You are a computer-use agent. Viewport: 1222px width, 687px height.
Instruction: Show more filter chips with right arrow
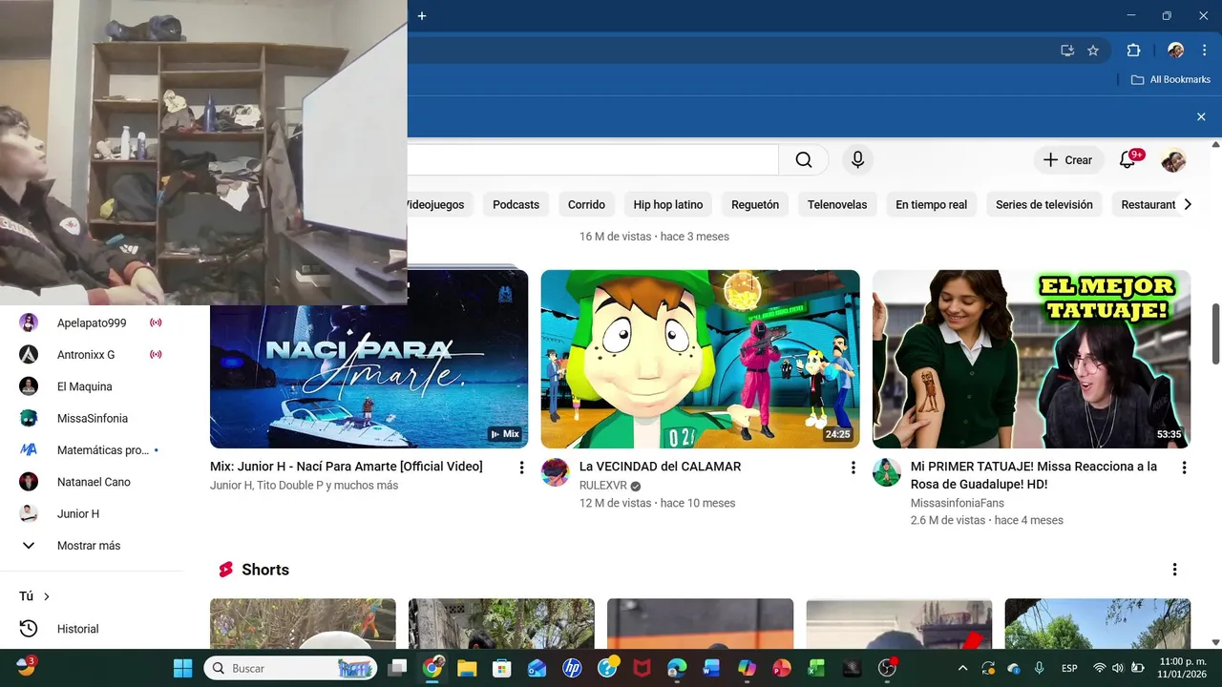(x=1188, y=204)
